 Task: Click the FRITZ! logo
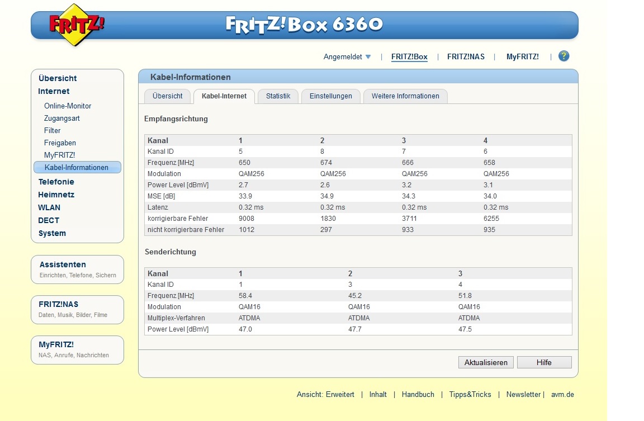[77, 25]
